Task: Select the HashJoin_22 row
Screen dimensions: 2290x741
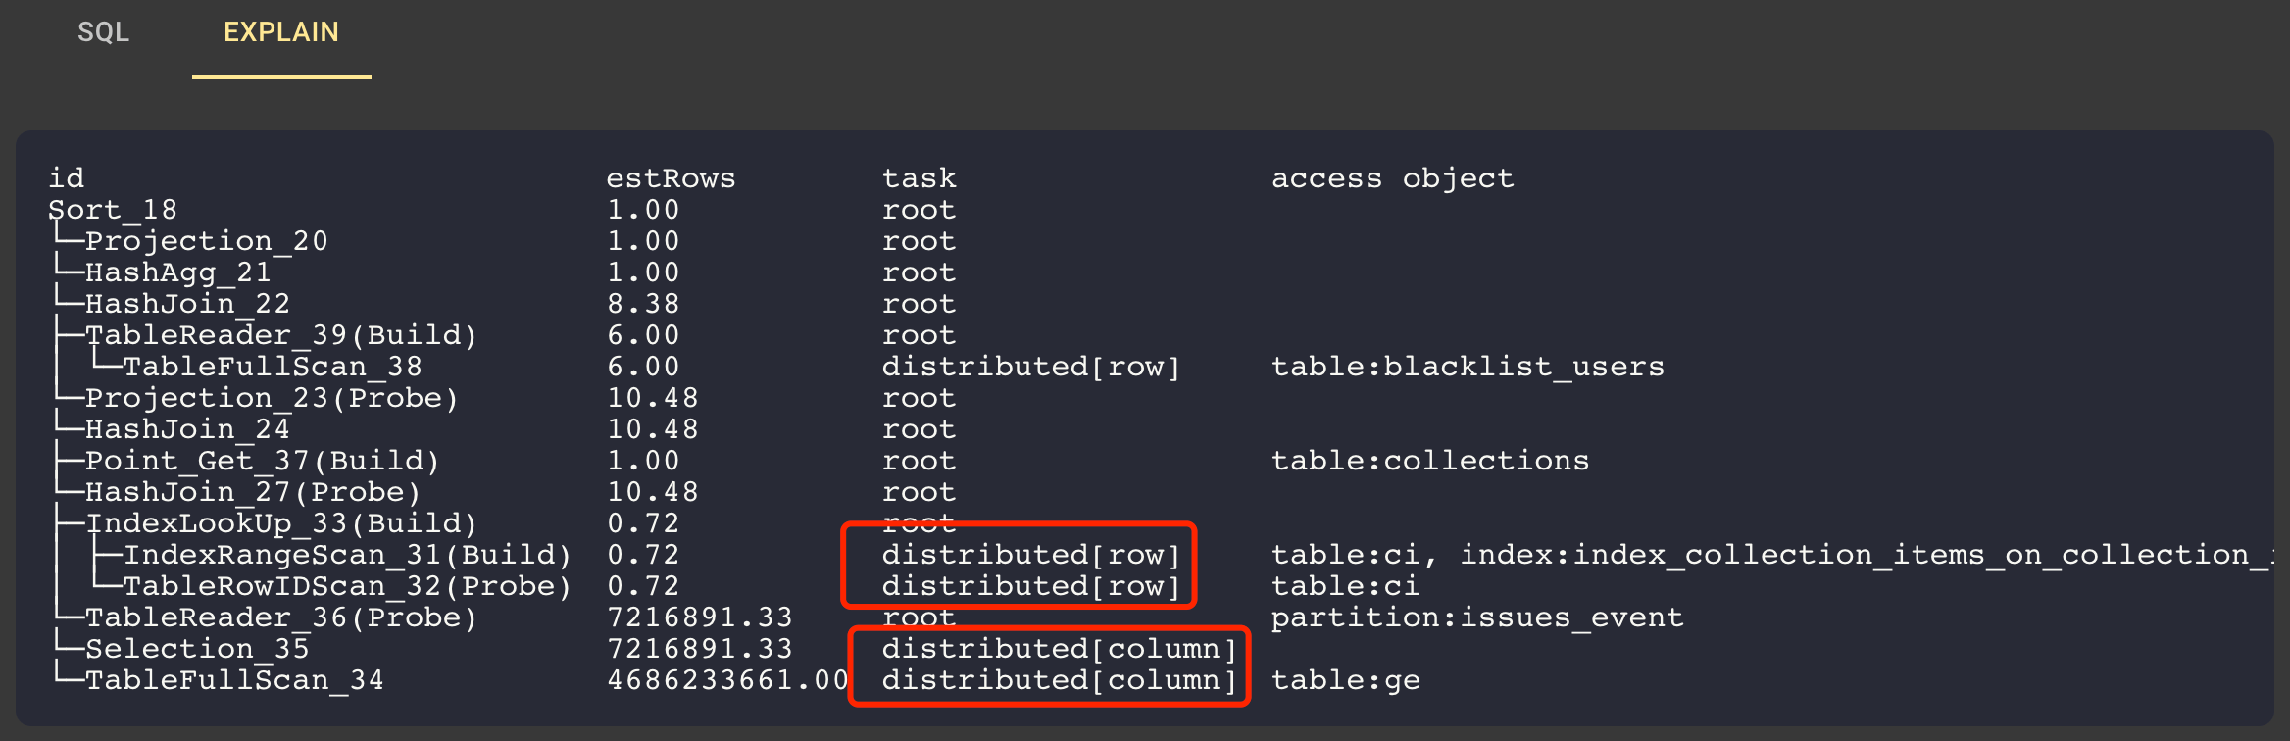Action: pos(186,303)
